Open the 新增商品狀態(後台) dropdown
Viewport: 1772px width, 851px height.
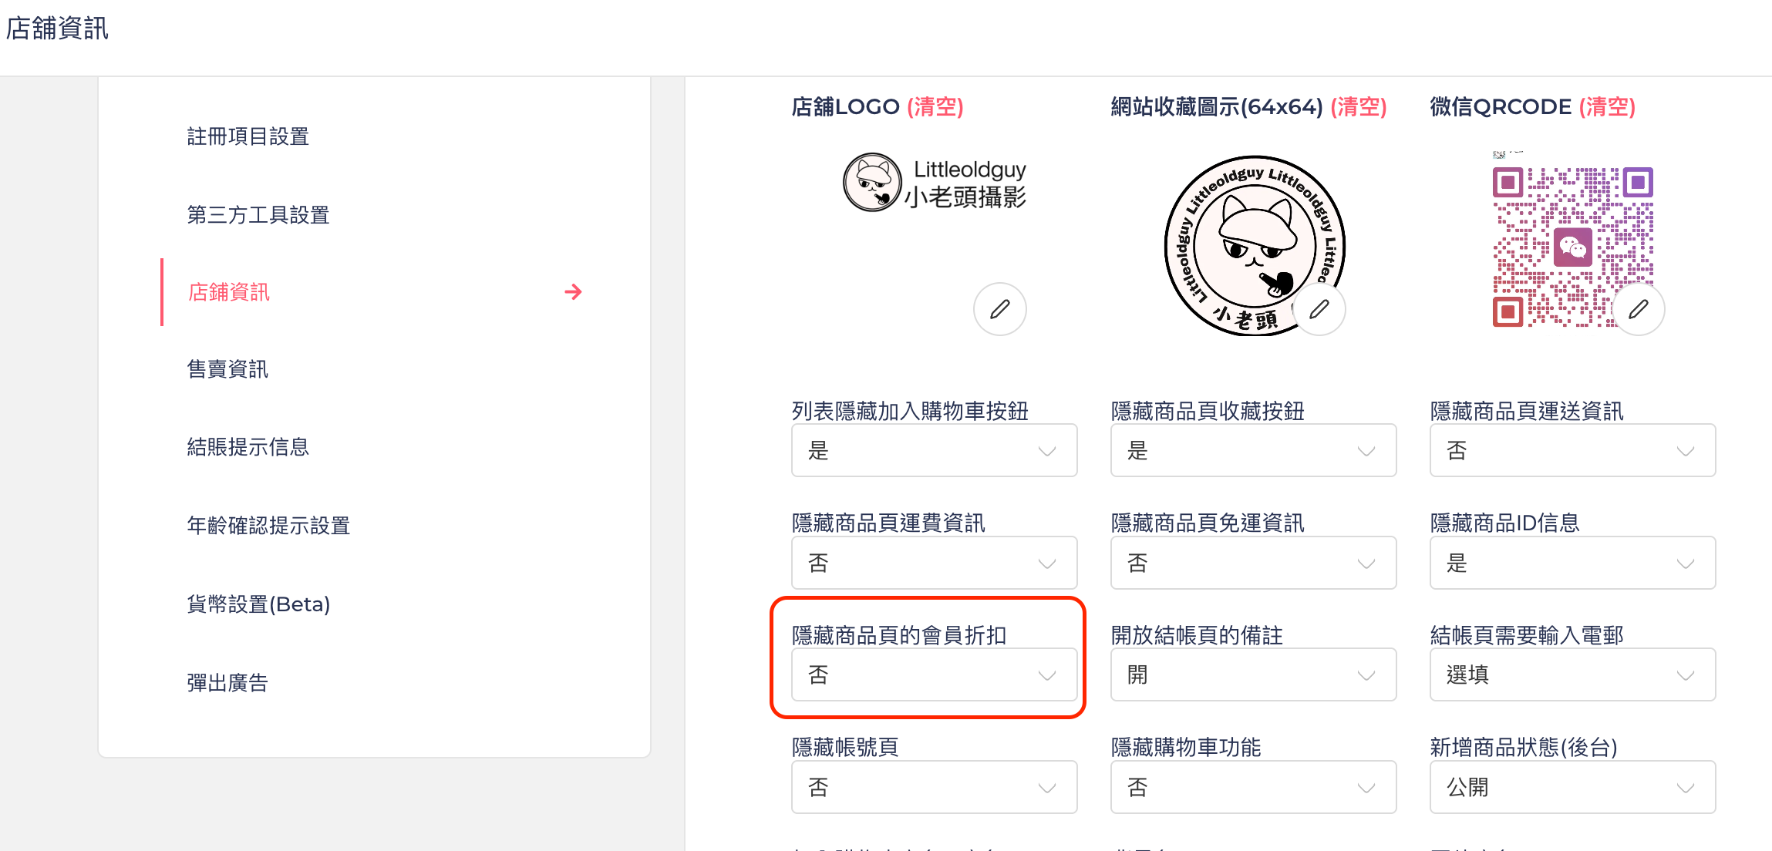[1572, 787]
